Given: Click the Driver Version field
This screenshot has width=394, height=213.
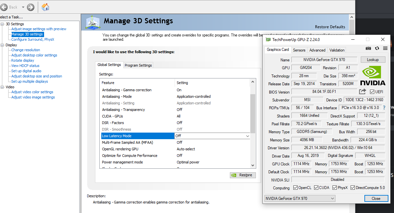Looking at the screenshot, I should tap(338, 148).
